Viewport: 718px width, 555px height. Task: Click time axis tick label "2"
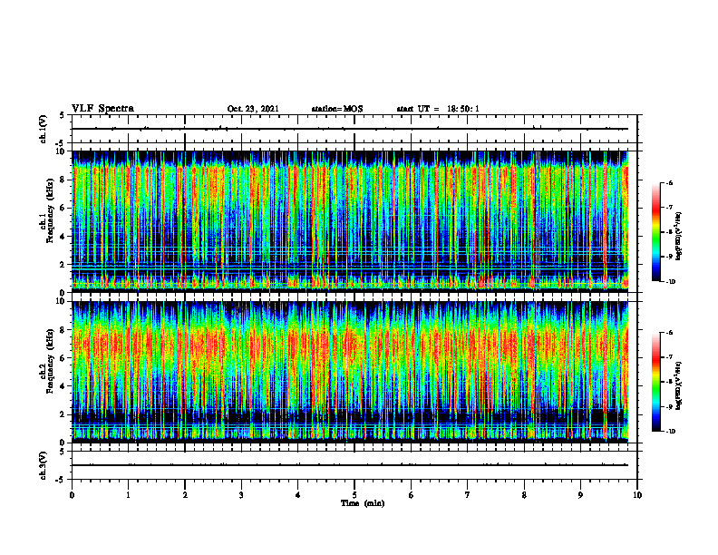point(185,495)
